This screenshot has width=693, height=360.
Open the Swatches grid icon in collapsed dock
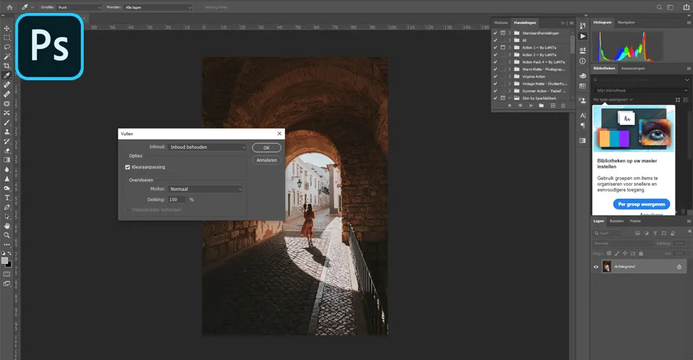583,86
